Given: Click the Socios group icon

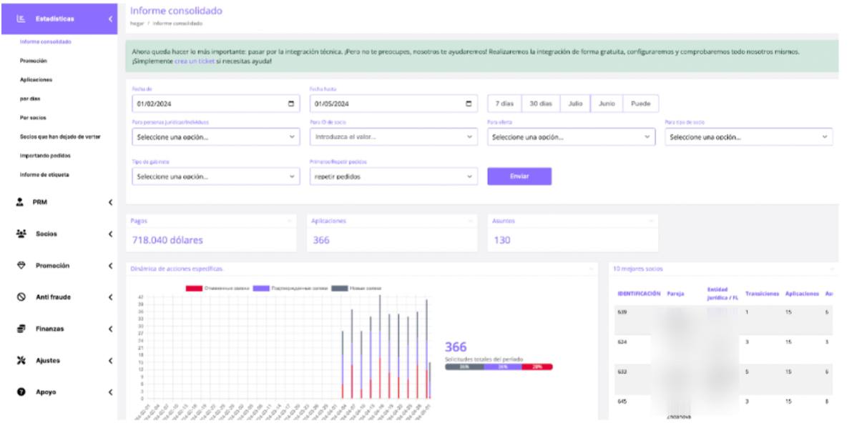Looking at the screenshot, I should [21, 234].
